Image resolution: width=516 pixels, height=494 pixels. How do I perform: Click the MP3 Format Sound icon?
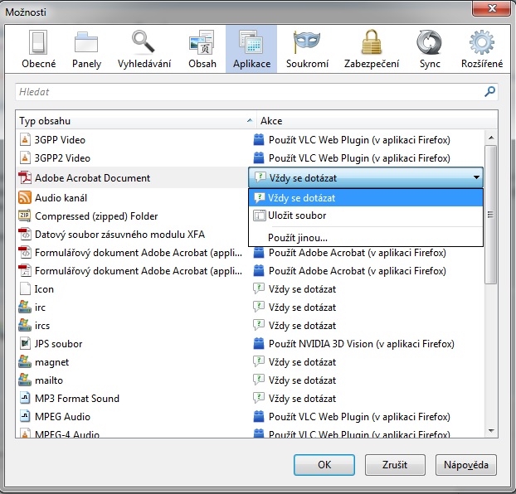click(25, 399)
